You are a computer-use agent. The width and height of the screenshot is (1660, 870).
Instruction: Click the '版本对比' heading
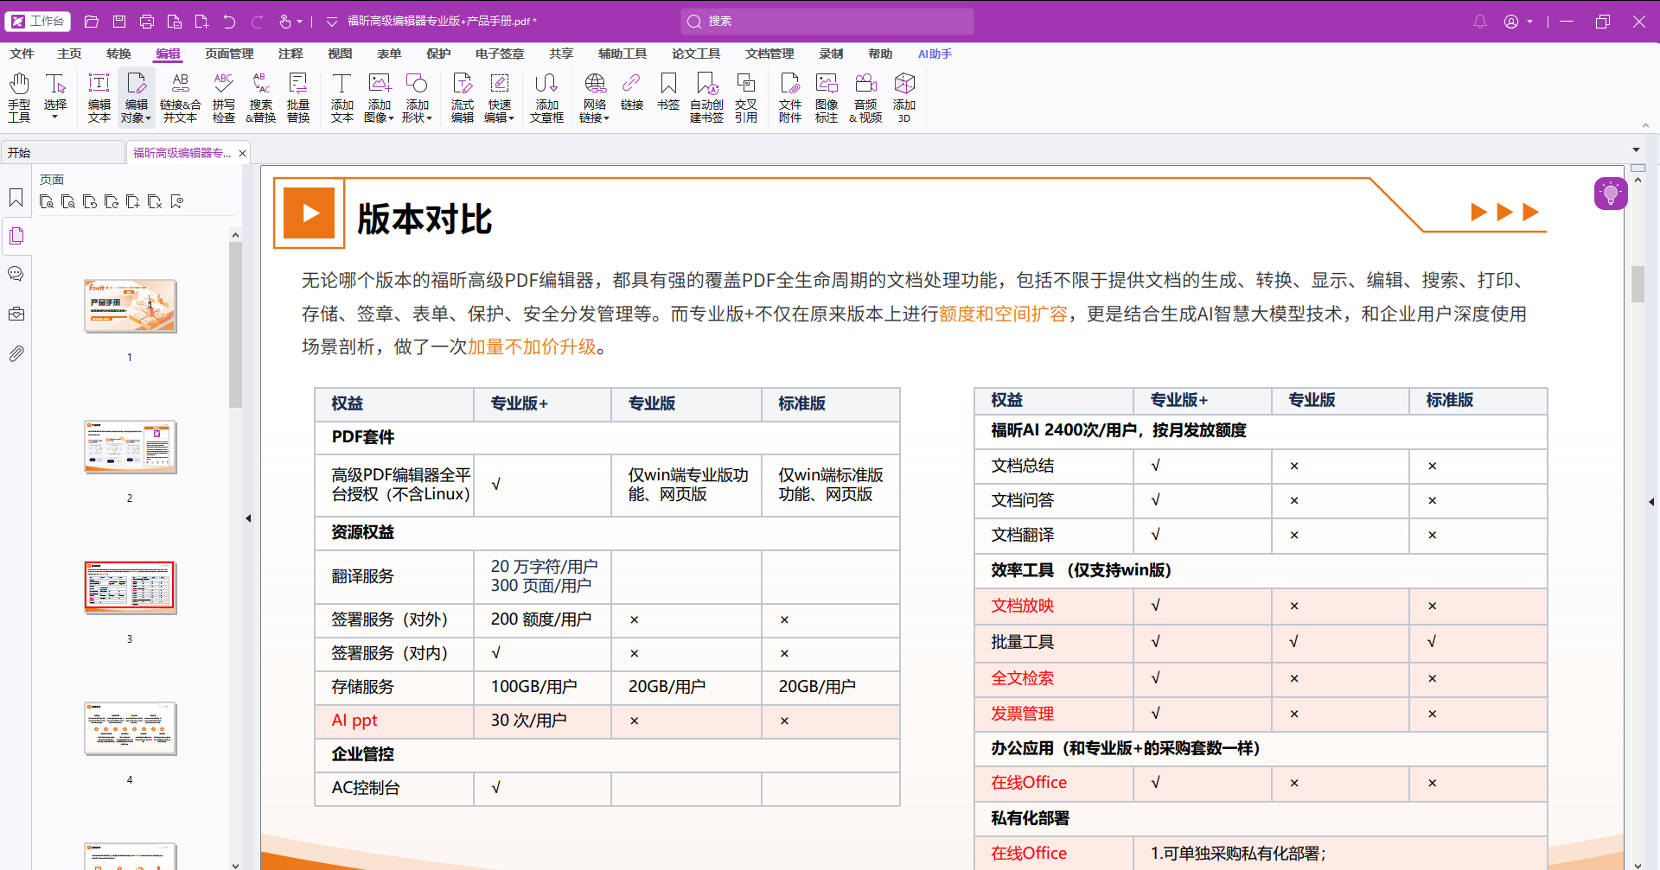(425, 219)
